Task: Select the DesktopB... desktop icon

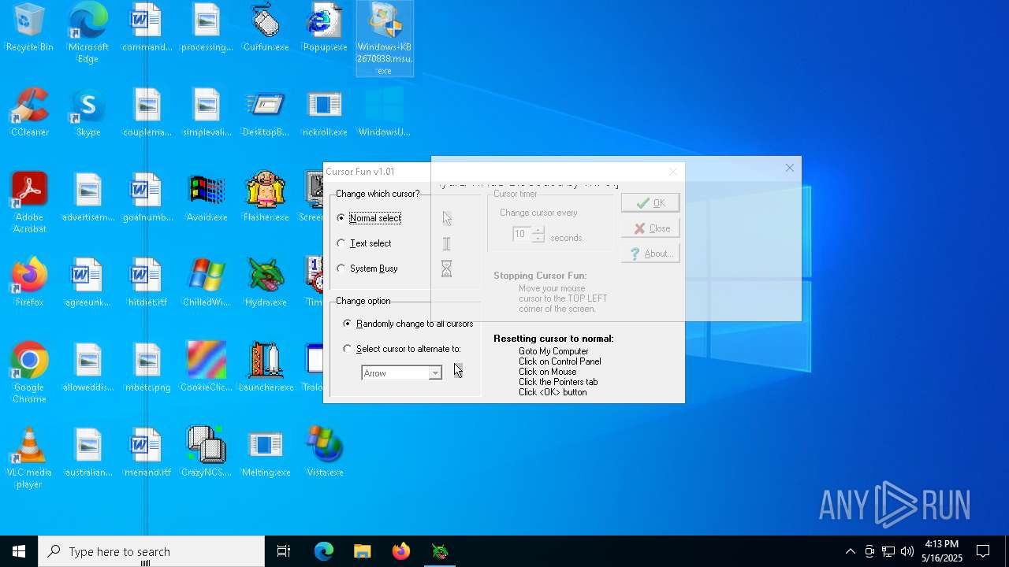Action: pyautogui.click(x=266, y=113)
